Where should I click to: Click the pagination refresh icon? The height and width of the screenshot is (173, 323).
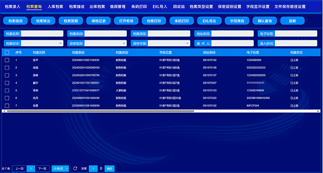tap(75, 168)
